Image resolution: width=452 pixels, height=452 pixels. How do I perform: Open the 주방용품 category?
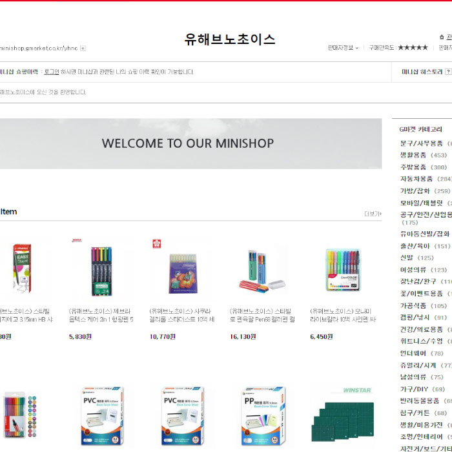(x=413, y=167)
